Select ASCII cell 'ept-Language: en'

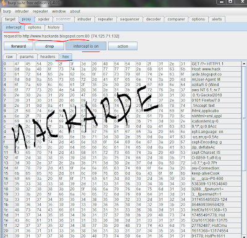point(216,132)
